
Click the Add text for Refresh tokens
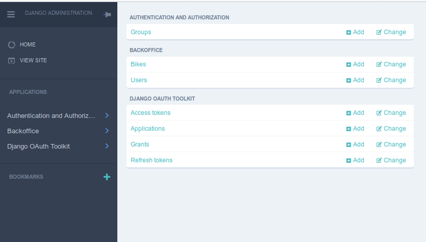pyautogui.click(x=359, y=160)
